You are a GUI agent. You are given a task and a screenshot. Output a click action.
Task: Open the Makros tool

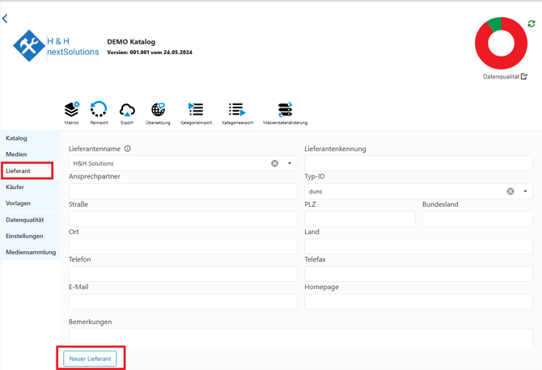click(x=72, y=111)
